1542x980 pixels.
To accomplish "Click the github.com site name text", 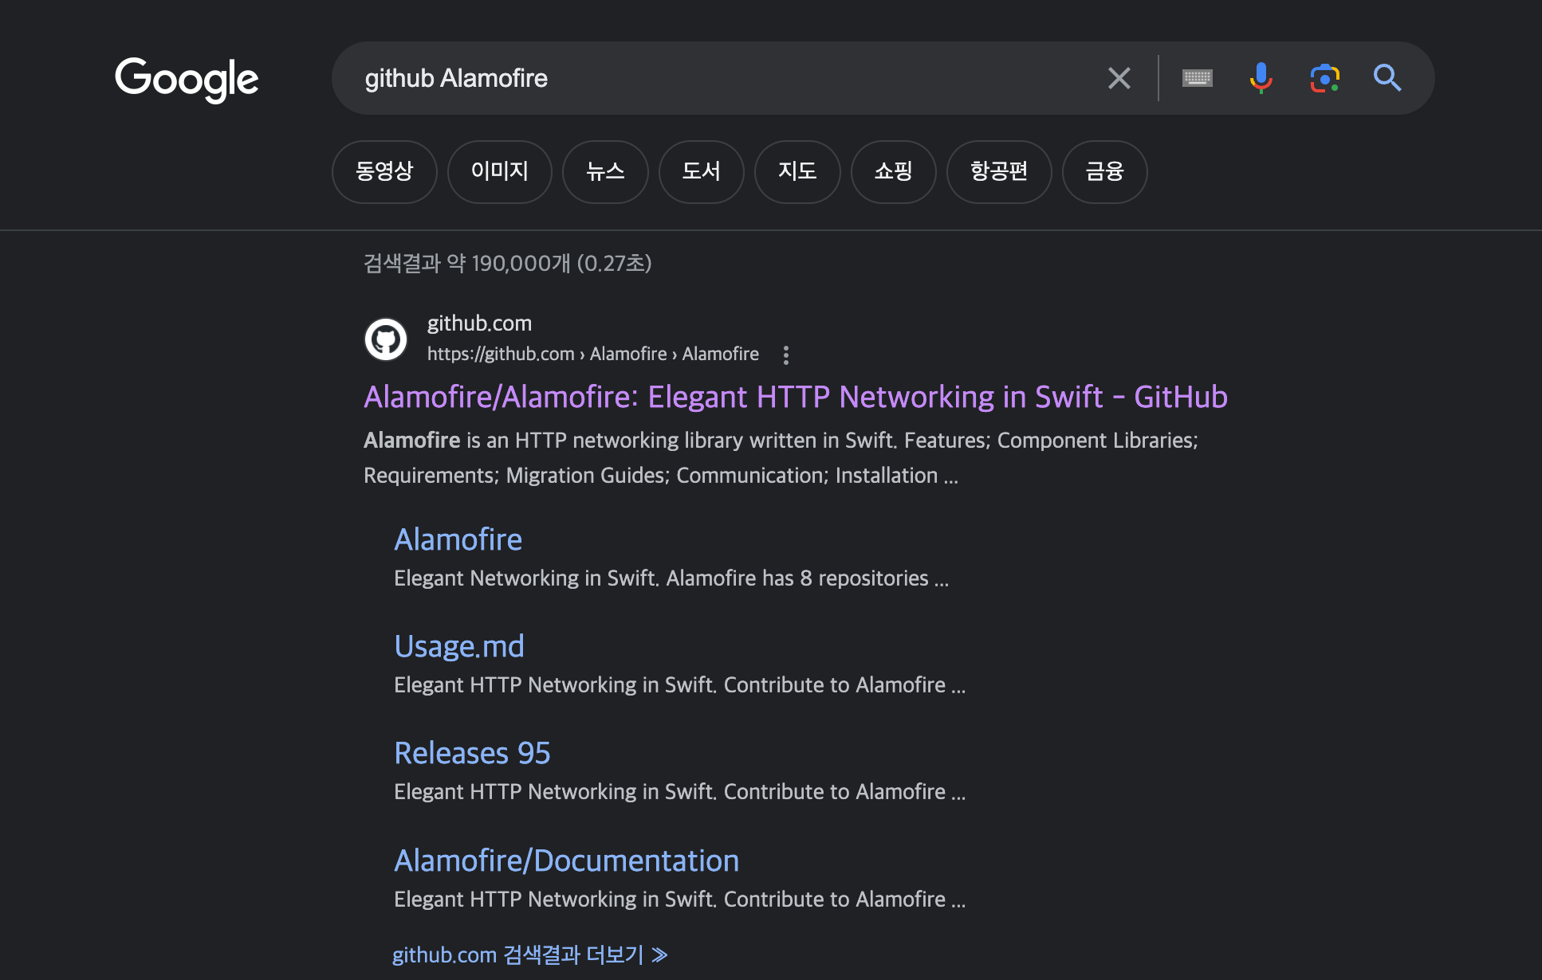I will coord(479,323).
